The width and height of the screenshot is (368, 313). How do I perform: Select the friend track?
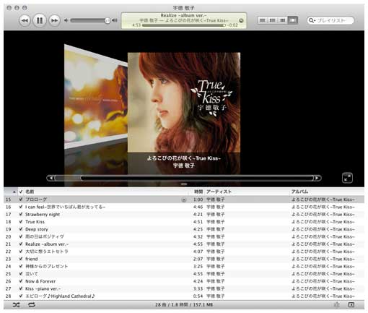click(x=184, y=259)
